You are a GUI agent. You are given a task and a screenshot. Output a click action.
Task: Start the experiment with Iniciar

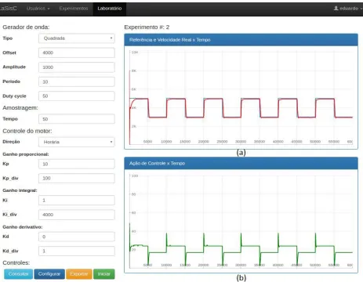coord(104,274)
